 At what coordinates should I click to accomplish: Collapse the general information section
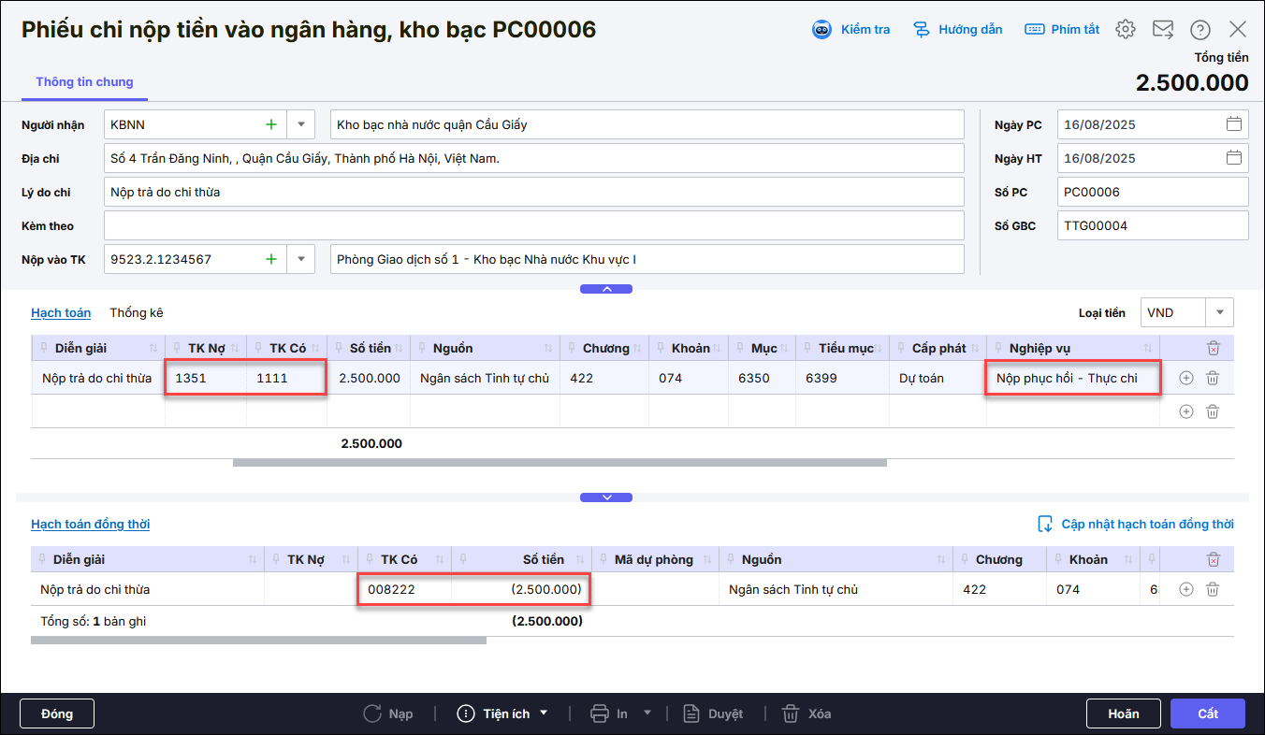[606, 289]
